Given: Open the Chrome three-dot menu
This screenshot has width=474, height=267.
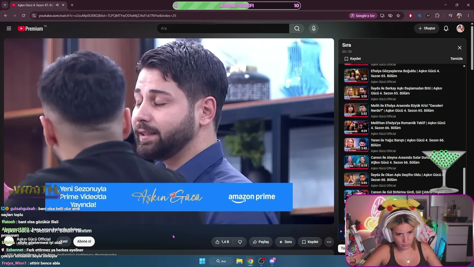Looking at the screenshot, I should point(468,16).
